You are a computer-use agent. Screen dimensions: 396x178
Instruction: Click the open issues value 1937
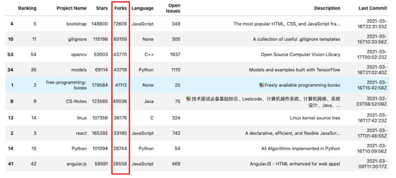click(x=175, y=55)
